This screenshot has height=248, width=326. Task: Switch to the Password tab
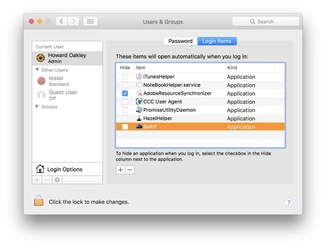[180, 41]
